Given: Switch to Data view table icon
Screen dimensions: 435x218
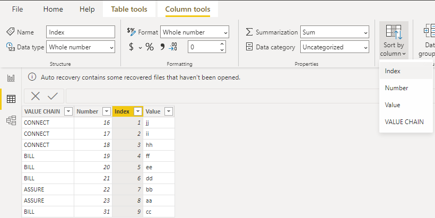Looking at the screenshot, I should pos(11,99).
